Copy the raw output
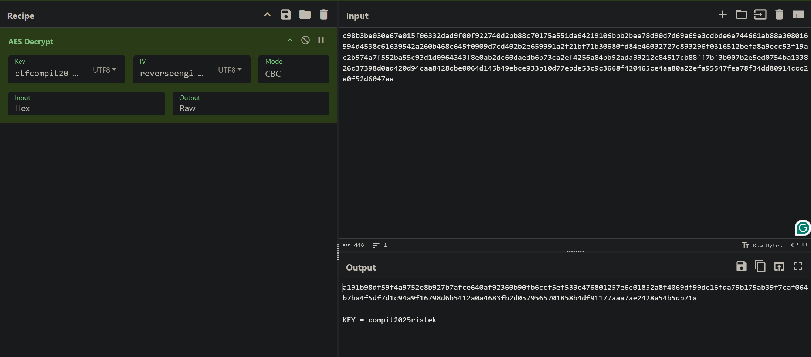This screenshot has width=811, height=357. (x=760, y=266)
